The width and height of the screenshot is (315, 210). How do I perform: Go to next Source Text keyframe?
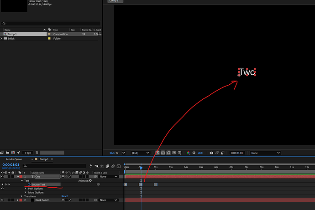9,184
